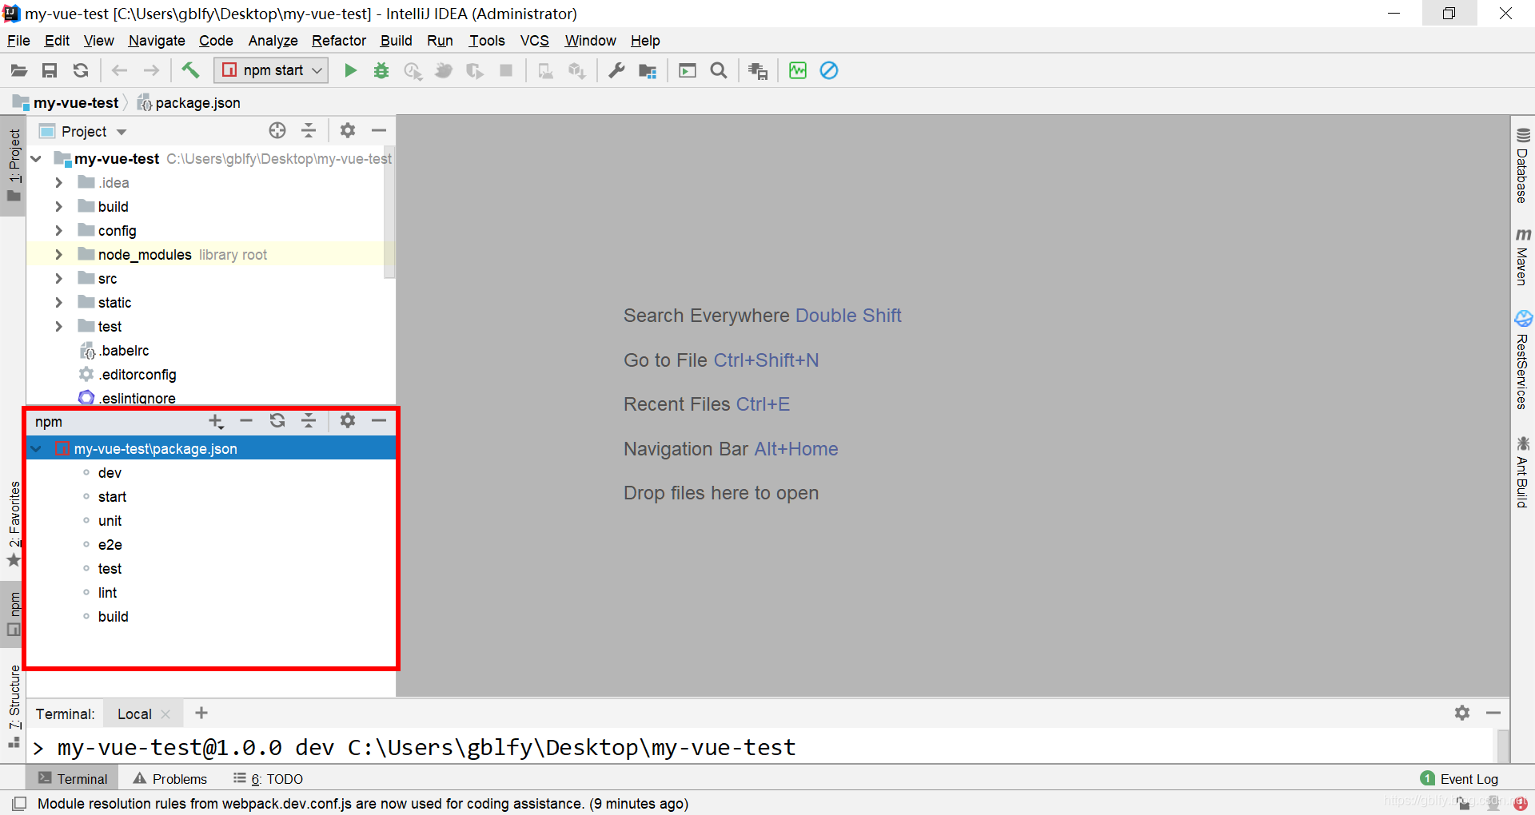1535x815 pixels.
Task: Open the Navigate menu
Action: pyautogui.click(x=157, y=41)
